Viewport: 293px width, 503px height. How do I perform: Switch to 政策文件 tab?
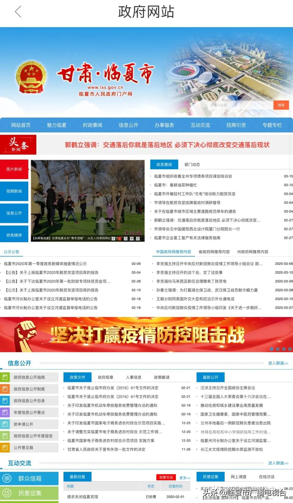click(77, 377)
